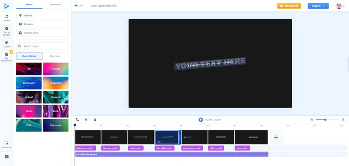Open the All music category
Image resolution: width=349 pixels, height=166 pixels.
pos(29,69)
